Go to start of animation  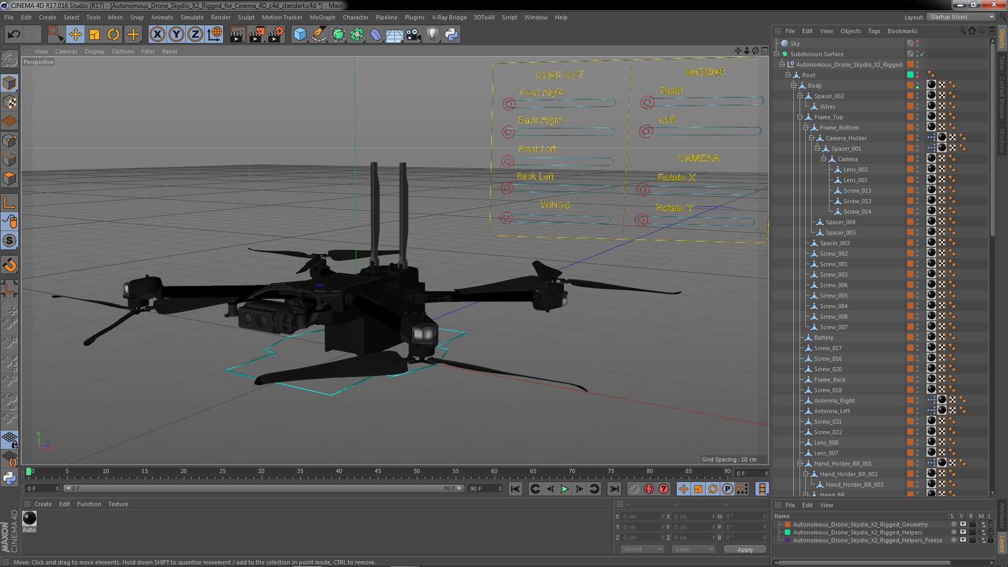(516, 489)
